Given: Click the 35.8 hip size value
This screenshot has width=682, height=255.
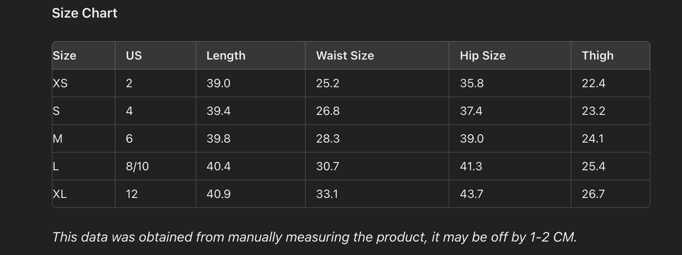Looking at the screenshot, I should 472,83.
